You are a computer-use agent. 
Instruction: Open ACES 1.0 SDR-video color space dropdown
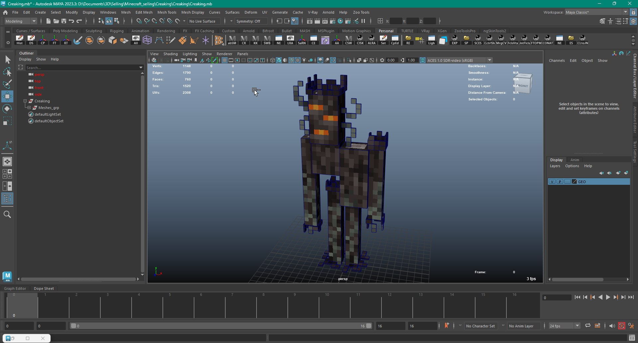click(459, 60)
